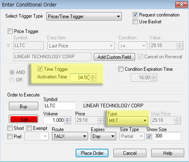Open the Size Type dropdown showing Partial
The width and height of the screenshot is (189, 162).
coord(132,136)
